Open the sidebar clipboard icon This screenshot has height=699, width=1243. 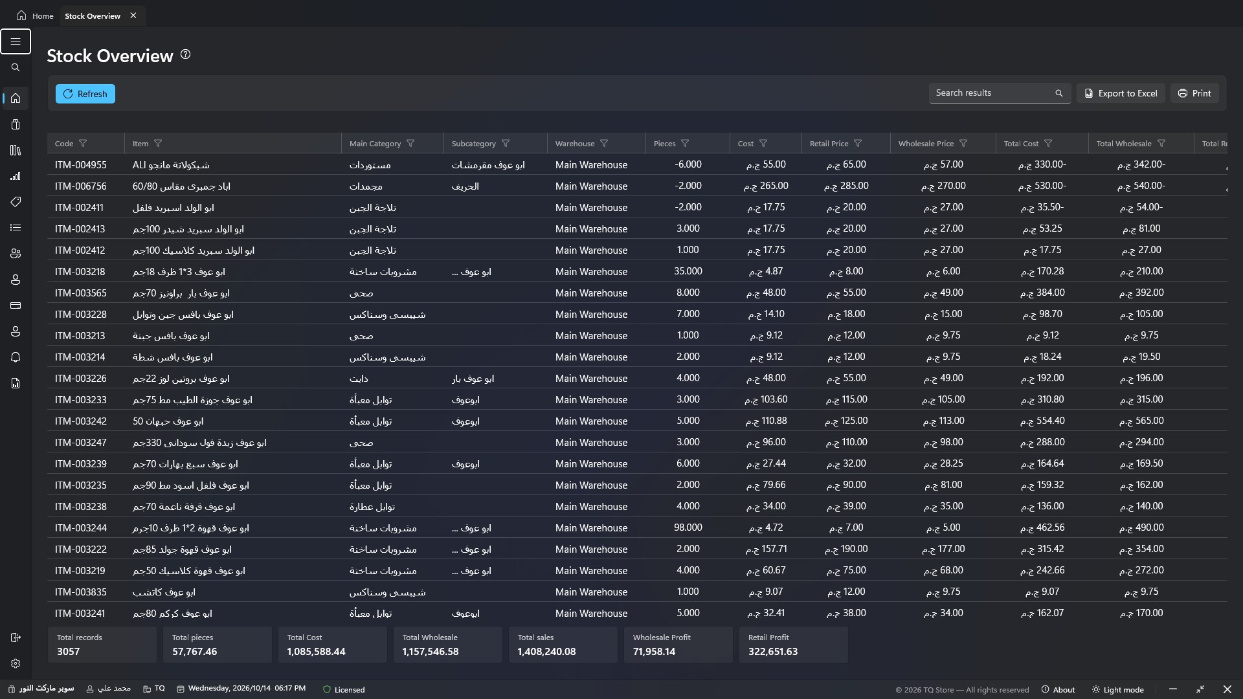16,124
